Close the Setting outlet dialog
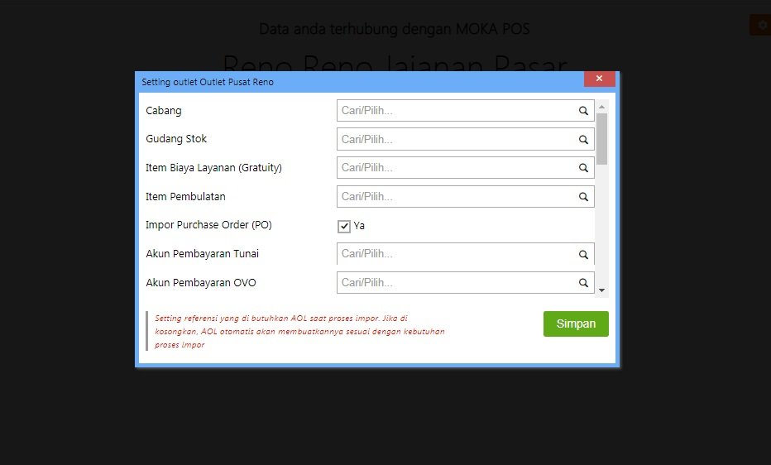771x465 pixels. tap(598, 79)
